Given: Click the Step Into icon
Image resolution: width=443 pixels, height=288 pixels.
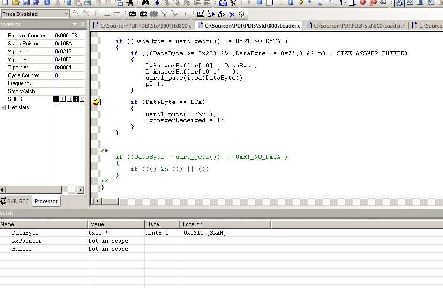Looking at the screenshot, I should 311,2.
